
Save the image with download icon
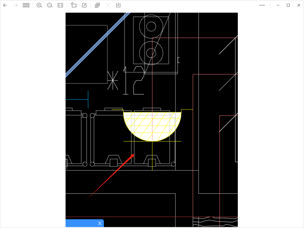118,5
